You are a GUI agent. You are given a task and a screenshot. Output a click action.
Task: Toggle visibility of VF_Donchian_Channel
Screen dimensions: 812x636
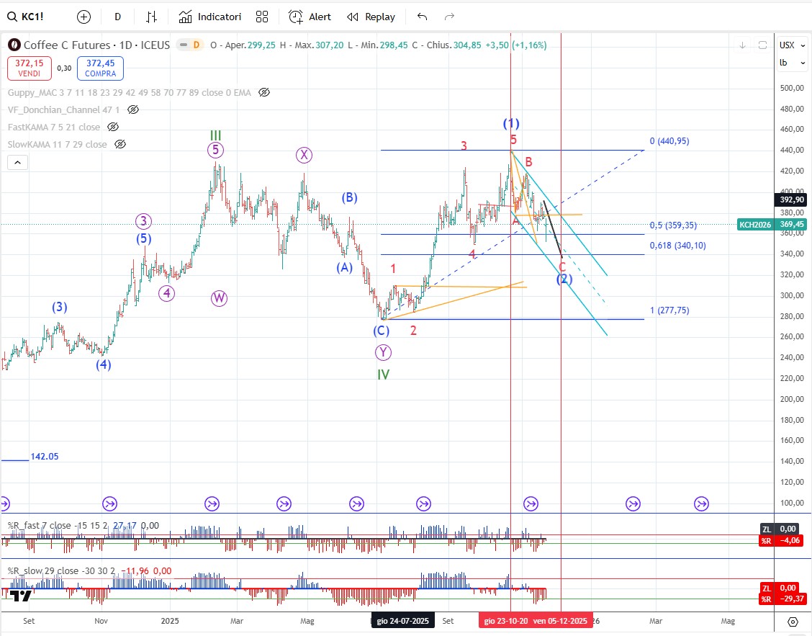tap(133, 109)
